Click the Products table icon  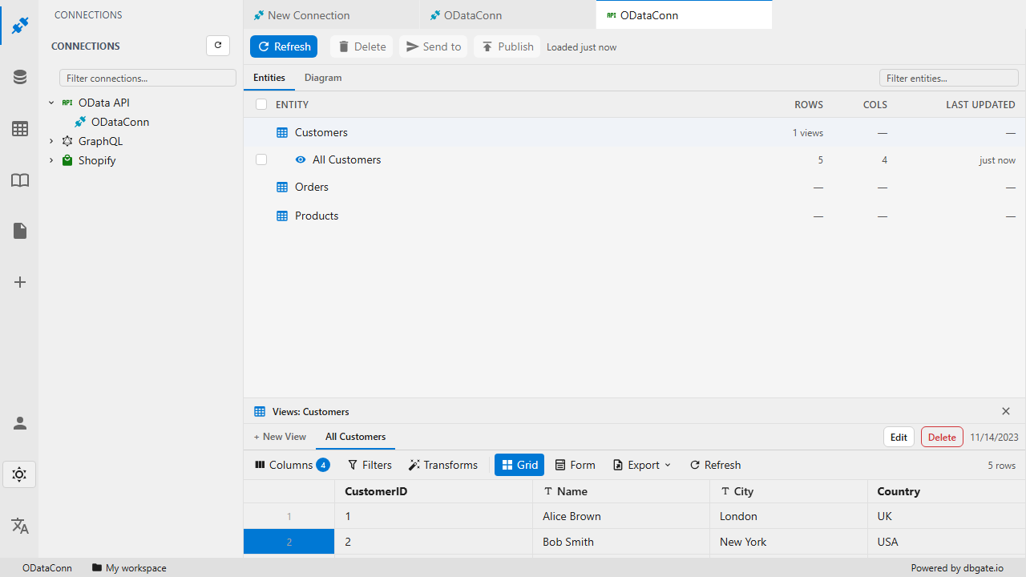coord(282,216)
